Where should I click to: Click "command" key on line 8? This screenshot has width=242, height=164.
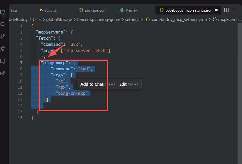click(x=62, y=69)
